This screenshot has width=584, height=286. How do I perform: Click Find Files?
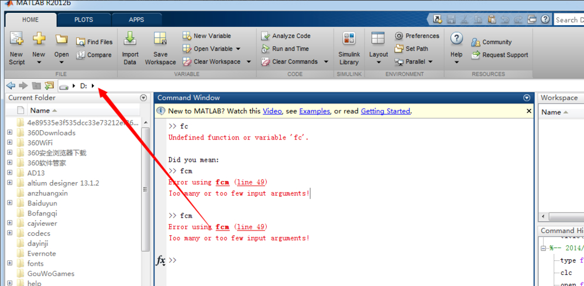click(94, 42)
